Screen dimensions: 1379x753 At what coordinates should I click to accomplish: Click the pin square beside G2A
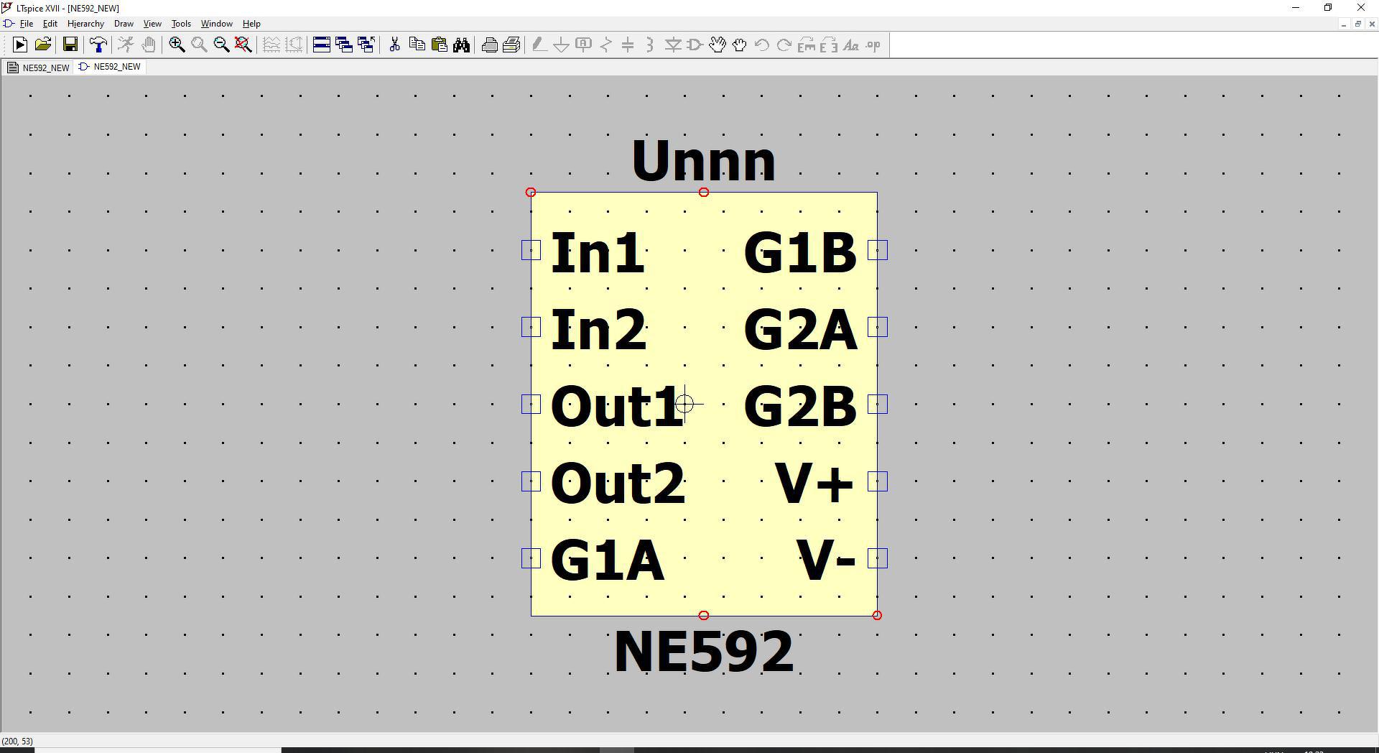click(878, 327)
